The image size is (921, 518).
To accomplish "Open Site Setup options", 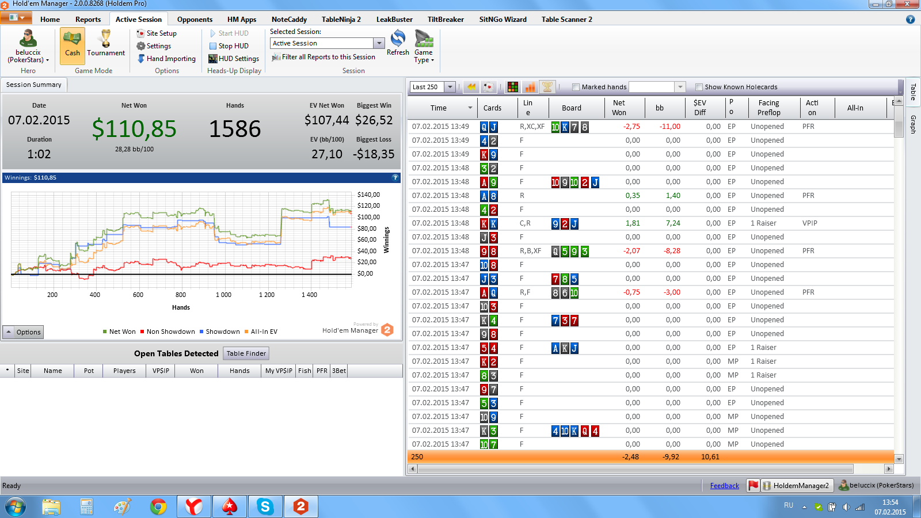I will tap(157, 33).
